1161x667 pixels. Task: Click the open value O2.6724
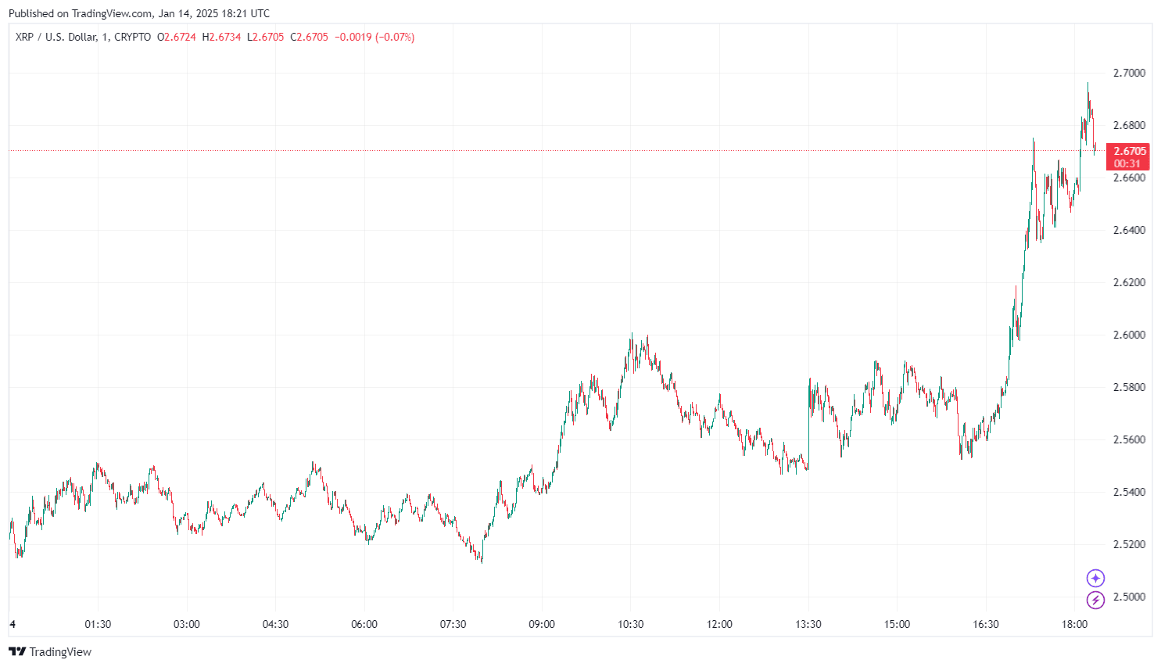tap(177, 37)
